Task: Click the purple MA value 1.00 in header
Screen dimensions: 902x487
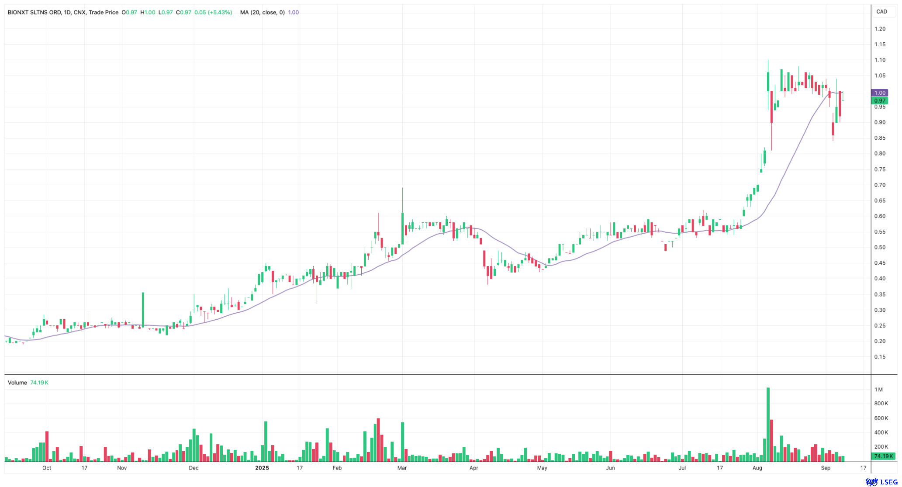Action: pos(294,12)
